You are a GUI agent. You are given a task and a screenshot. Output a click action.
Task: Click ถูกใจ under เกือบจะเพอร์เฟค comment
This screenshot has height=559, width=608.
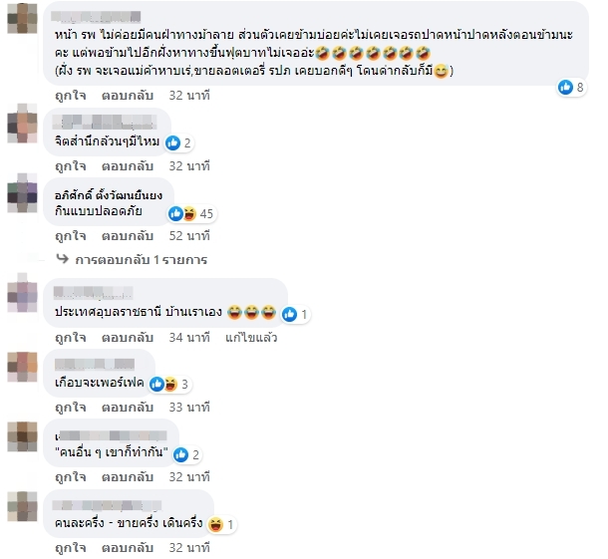pyautogui.click(x=70, y=408)
